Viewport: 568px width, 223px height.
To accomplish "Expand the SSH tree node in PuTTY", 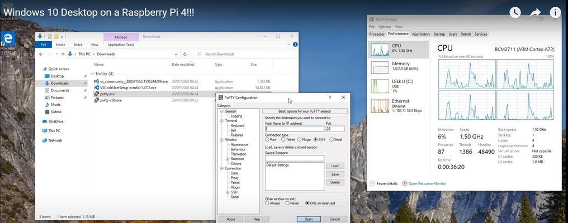I will point(228,192).
